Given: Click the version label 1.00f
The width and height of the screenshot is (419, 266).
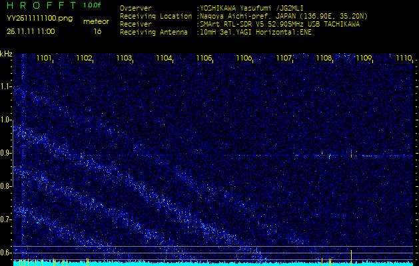Looking at the screenshot, I should pyautogui.click(x=93, y=5).
